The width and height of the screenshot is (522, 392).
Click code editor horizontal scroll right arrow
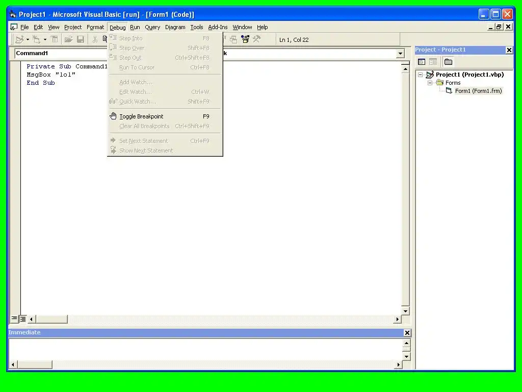point(397,319)
